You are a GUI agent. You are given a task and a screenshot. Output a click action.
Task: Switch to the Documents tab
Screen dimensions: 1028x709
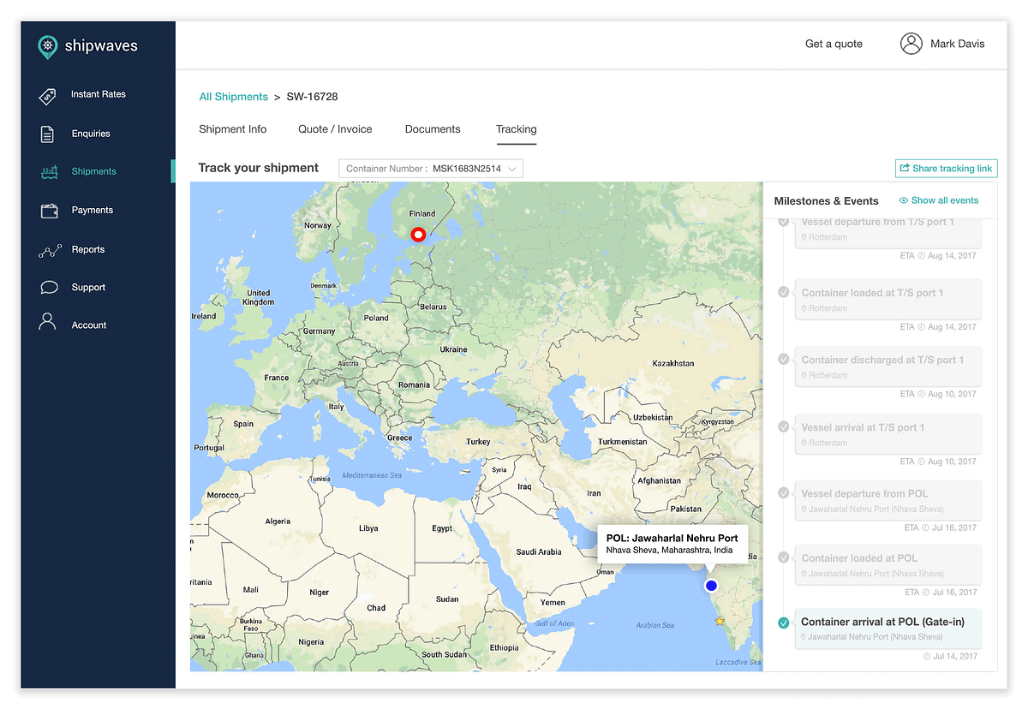pyautogui.click(x=433, y=128)
